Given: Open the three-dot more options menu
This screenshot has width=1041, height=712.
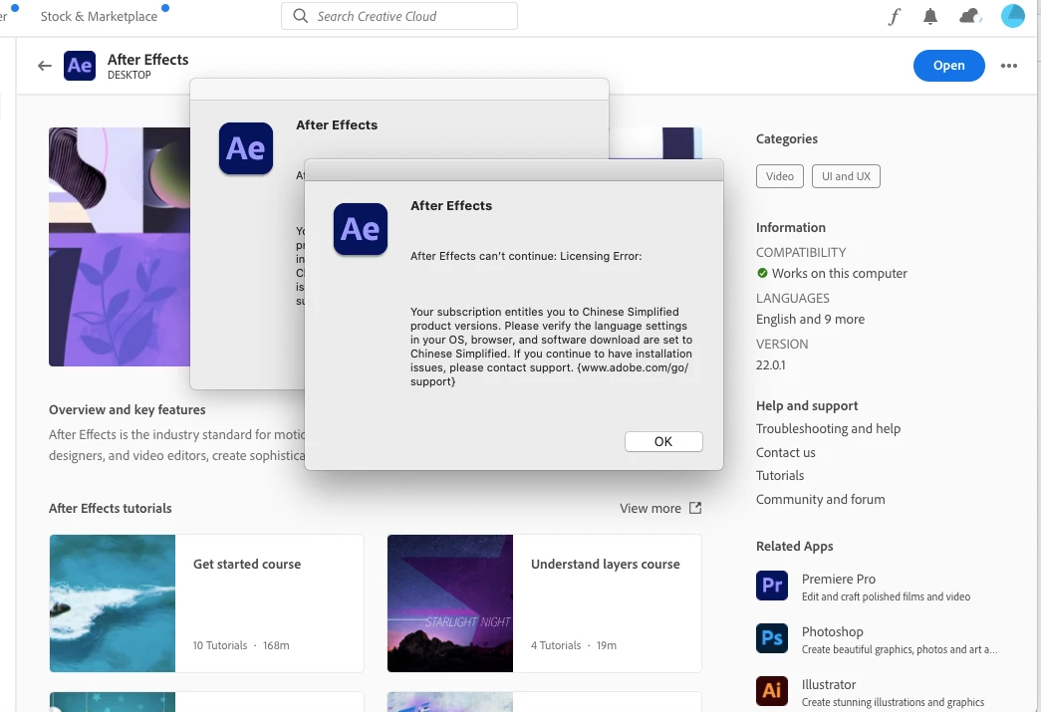Looking at the screenshot, I should coord(1008,66).
